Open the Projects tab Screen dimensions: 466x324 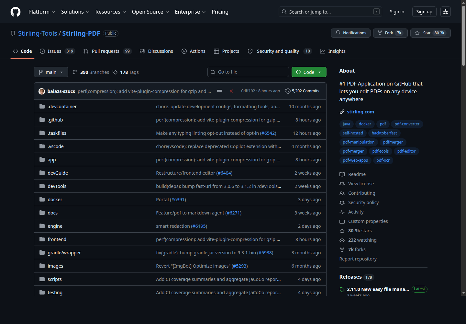click(227, 51)
